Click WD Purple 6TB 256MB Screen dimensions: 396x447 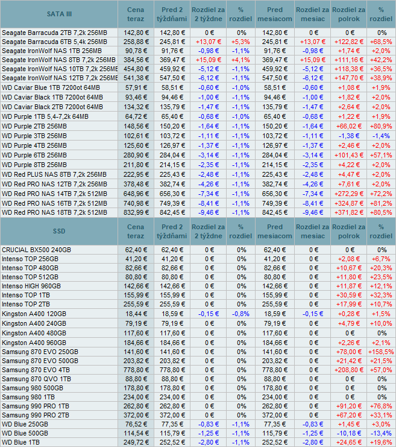point(34,156)
